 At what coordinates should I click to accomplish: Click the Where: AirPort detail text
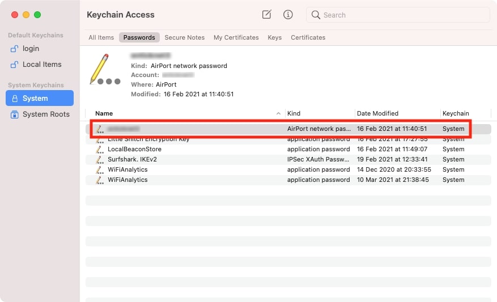point(154,84)
